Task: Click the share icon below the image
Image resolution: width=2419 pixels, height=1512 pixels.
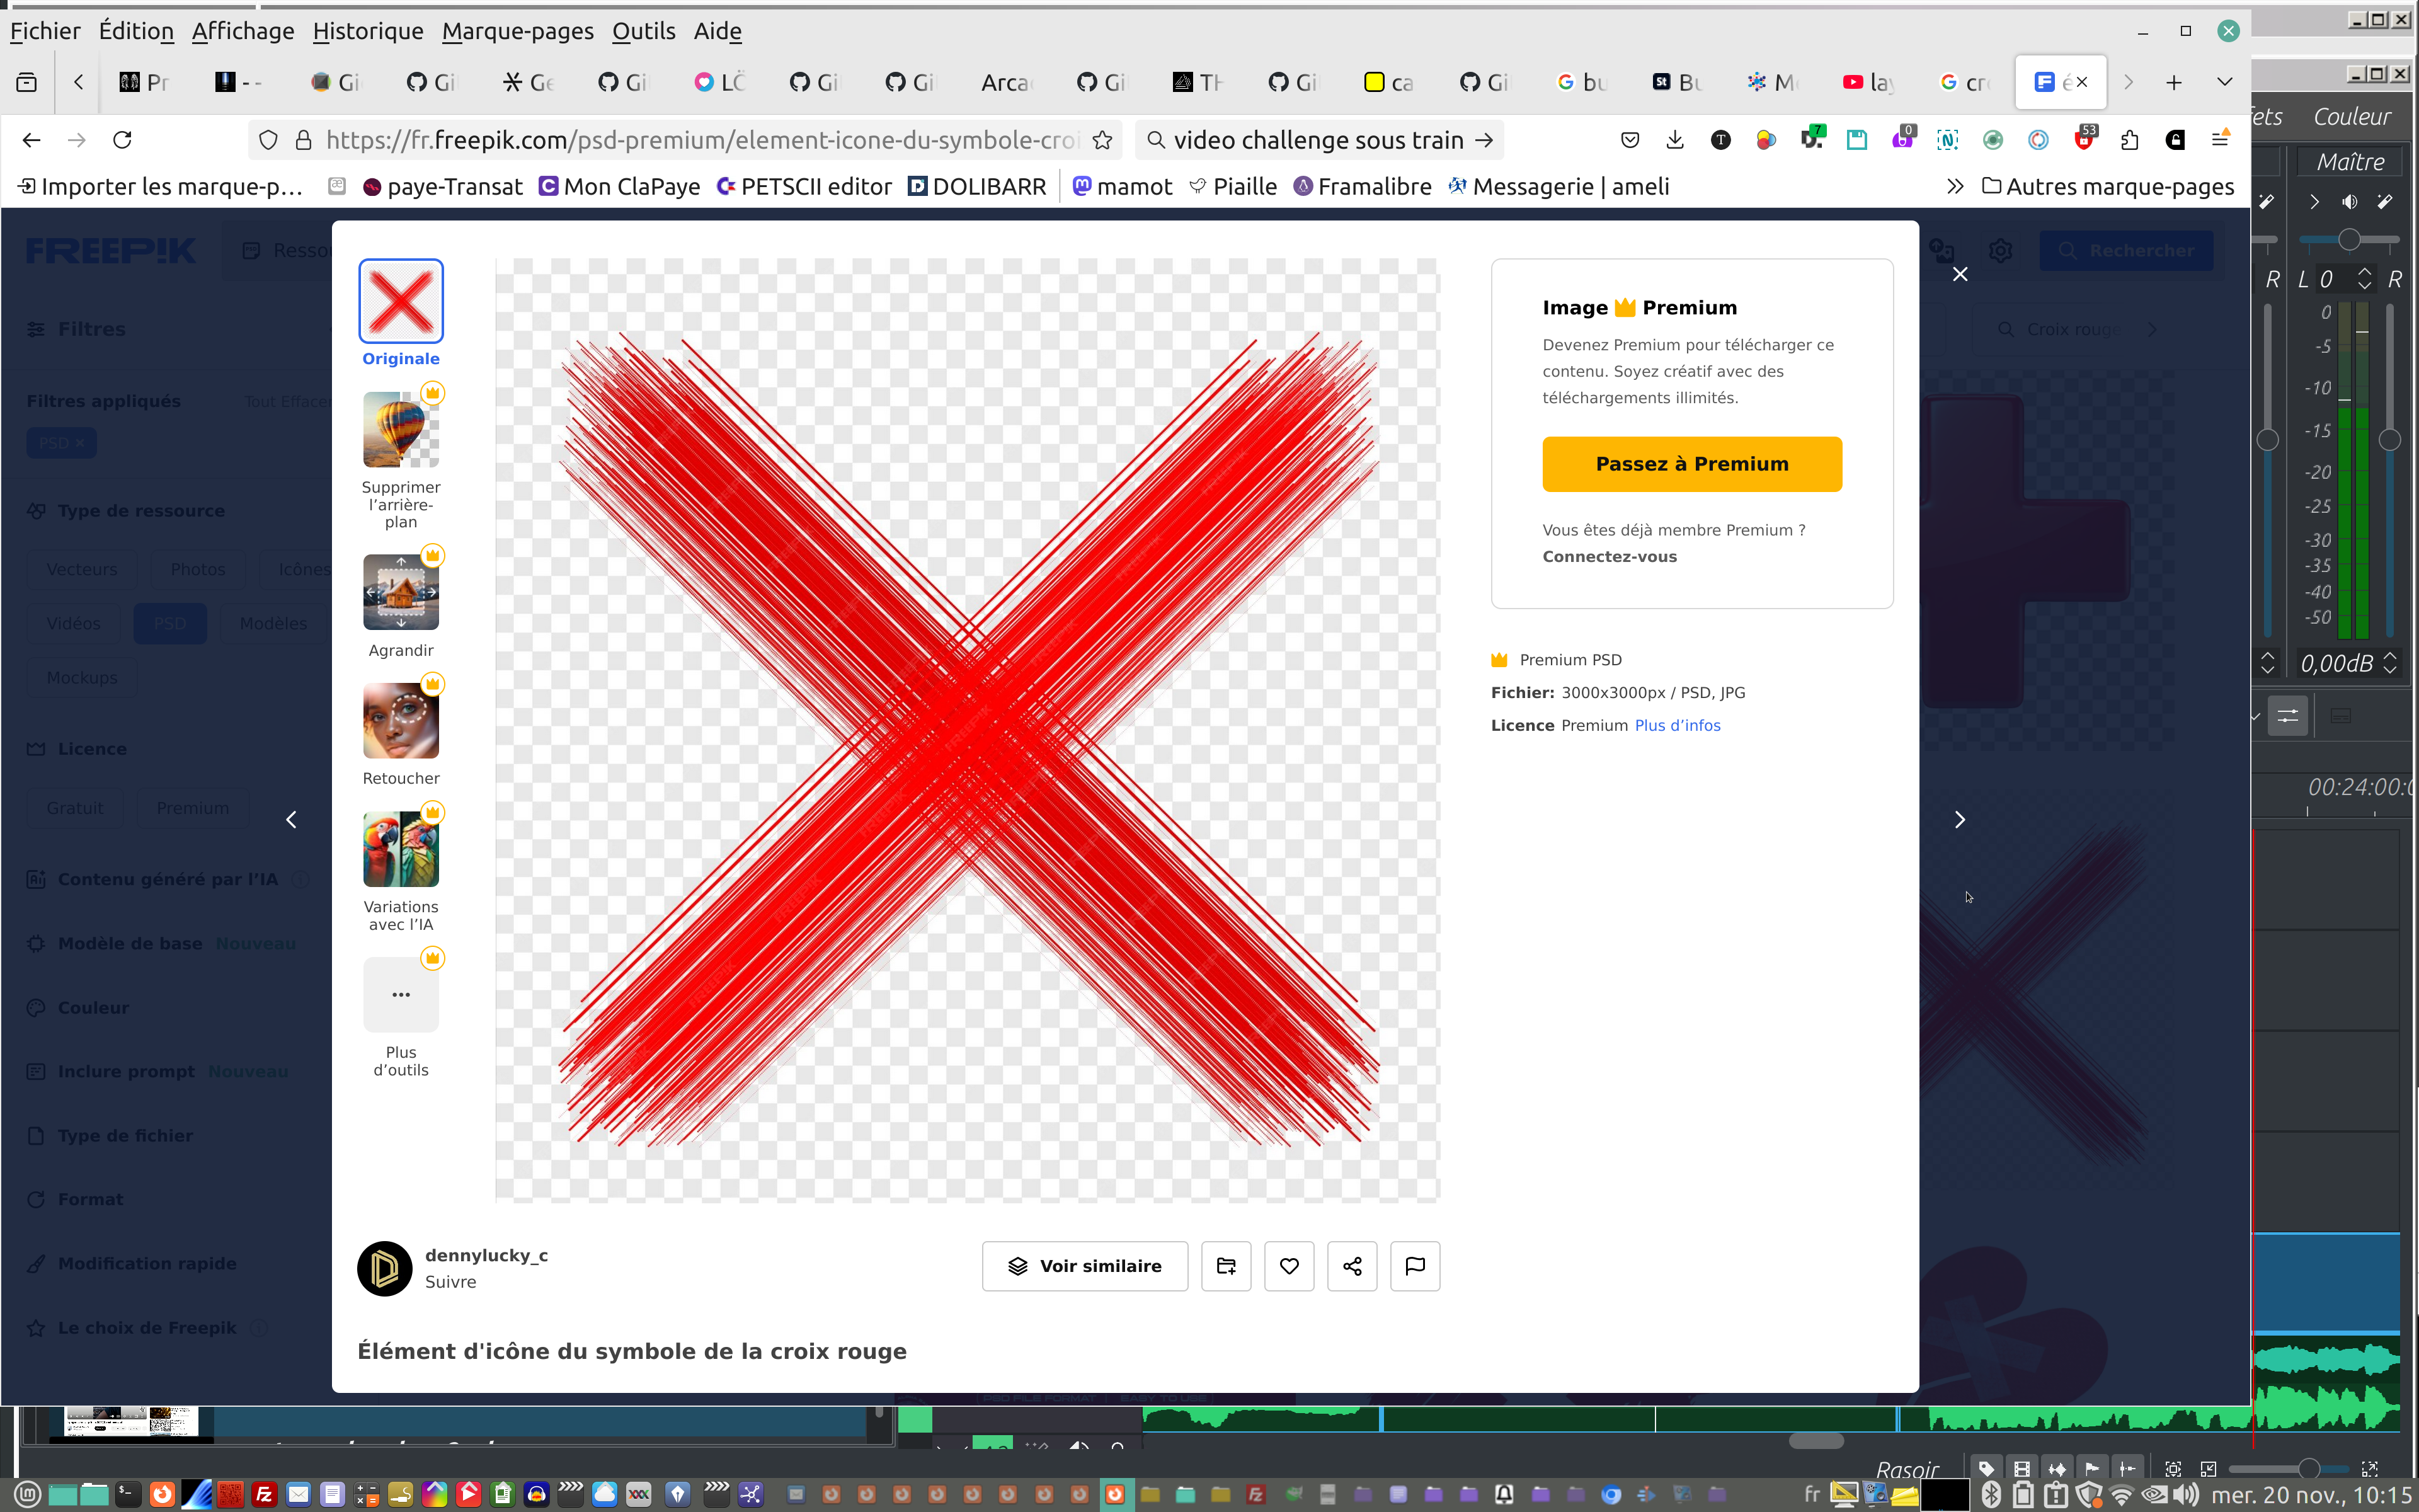Action: coord(1351,1266)
